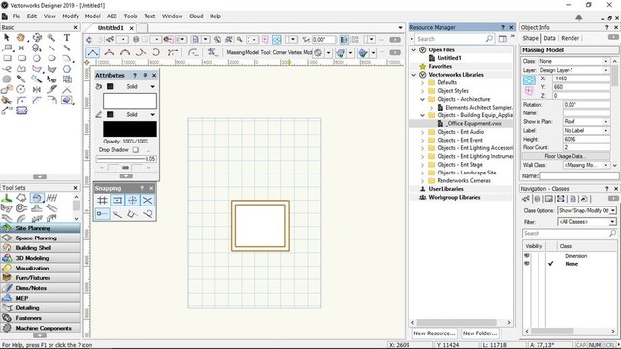Open the Modify menu

tap(71, 16)
